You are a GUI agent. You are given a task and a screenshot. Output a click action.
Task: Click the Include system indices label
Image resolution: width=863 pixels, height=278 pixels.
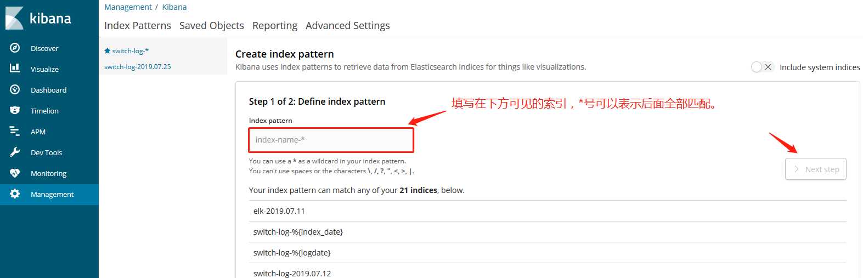click(820, 67)
